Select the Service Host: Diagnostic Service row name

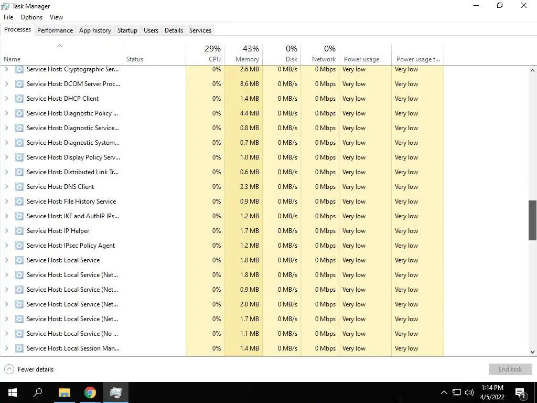(x=73, y=128)
